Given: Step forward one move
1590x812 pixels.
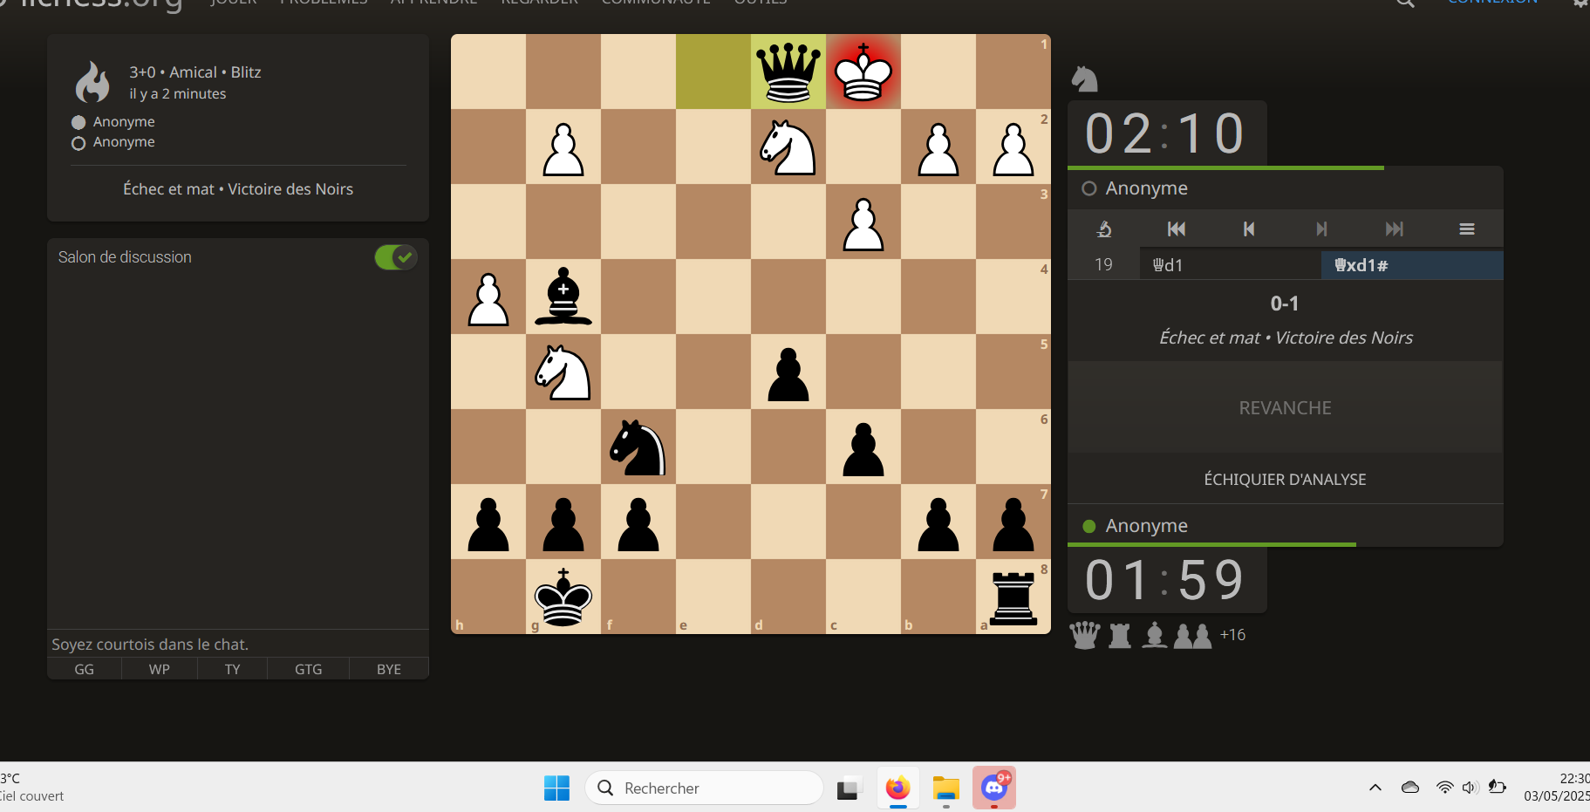Looking at the screenshot, I should 1321,229.
